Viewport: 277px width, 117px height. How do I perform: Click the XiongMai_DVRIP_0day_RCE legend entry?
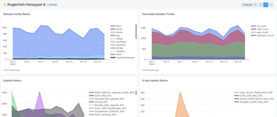251,102
